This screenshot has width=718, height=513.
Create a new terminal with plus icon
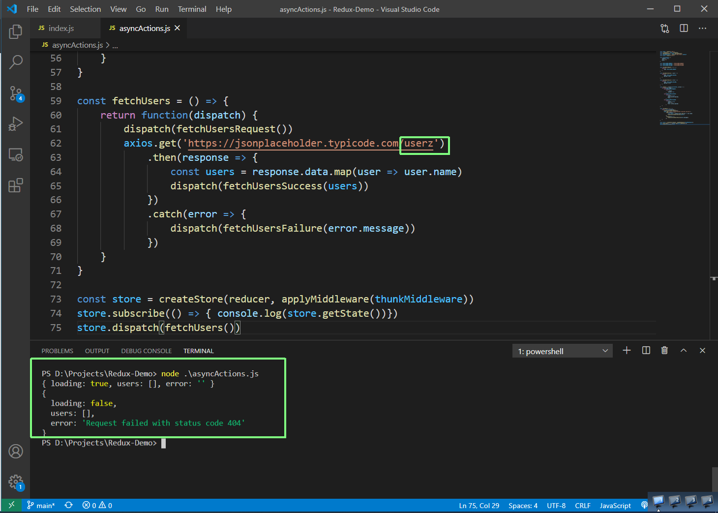coord(627,350)
